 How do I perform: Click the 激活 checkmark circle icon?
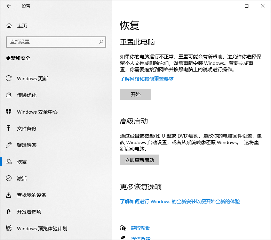[x=9, y=178]
